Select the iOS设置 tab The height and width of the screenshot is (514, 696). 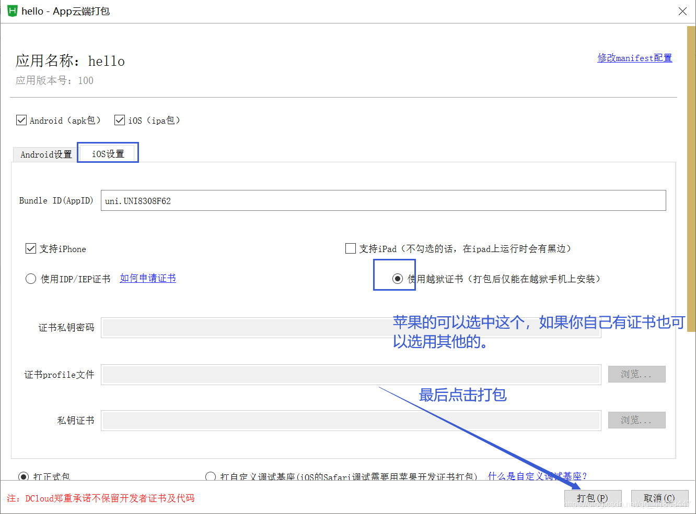click(108, 153)
